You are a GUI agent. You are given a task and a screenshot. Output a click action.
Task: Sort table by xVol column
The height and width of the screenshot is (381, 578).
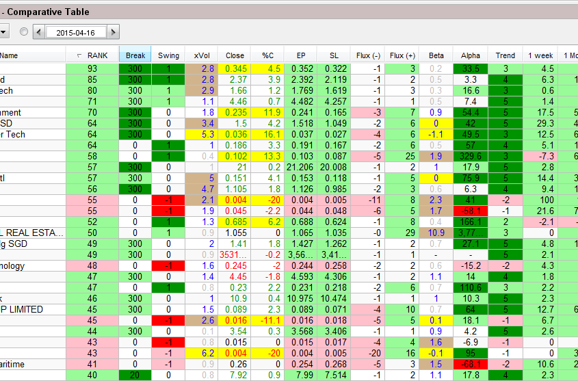coord(202,55)
